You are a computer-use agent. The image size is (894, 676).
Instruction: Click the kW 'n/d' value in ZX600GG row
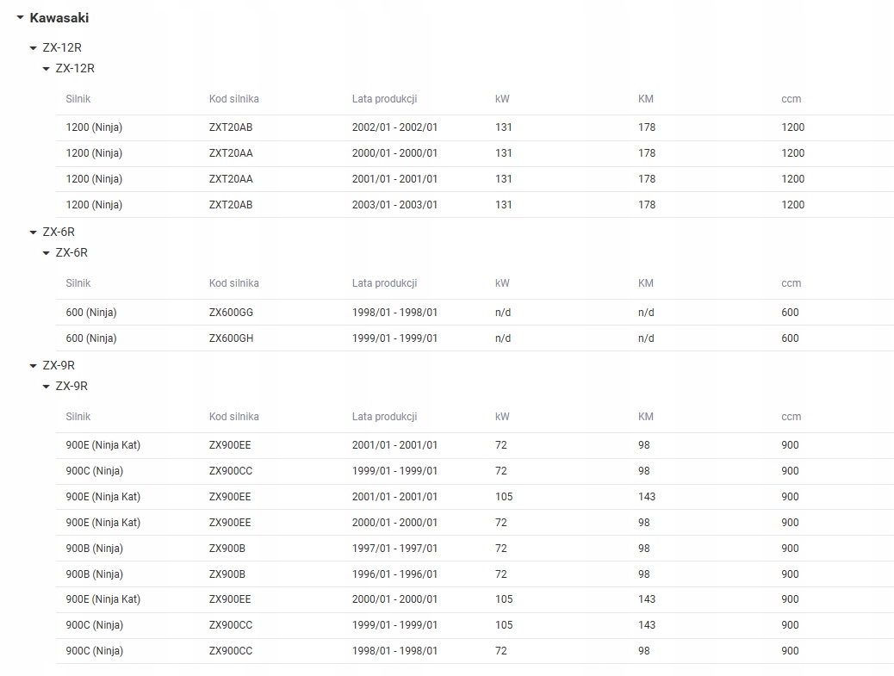click(503, 313)
